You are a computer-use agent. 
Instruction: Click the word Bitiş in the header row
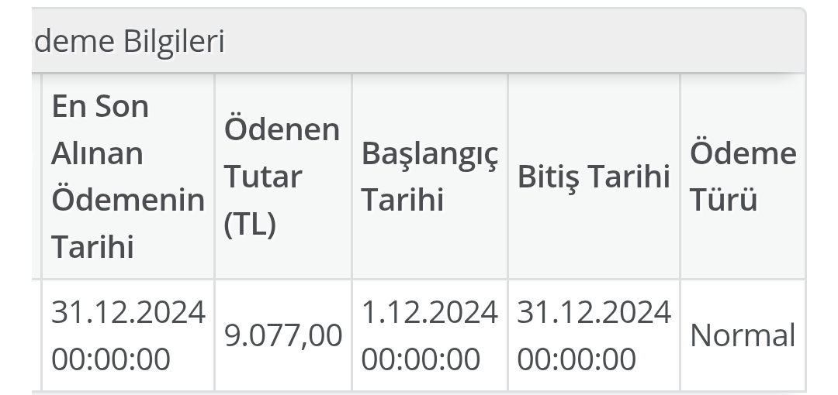pos(548,177)
